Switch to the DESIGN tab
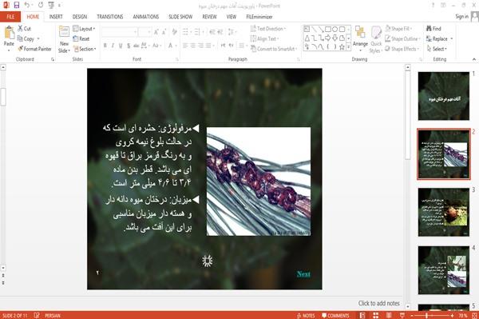The image size is (479, 319). pos(80,17)
